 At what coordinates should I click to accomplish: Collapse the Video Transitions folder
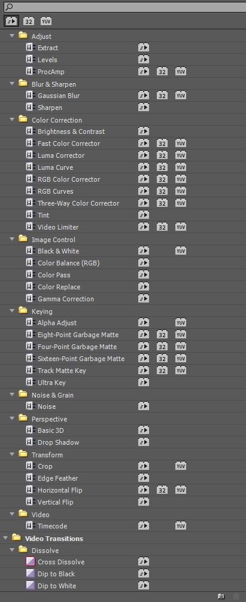point(5,538)
